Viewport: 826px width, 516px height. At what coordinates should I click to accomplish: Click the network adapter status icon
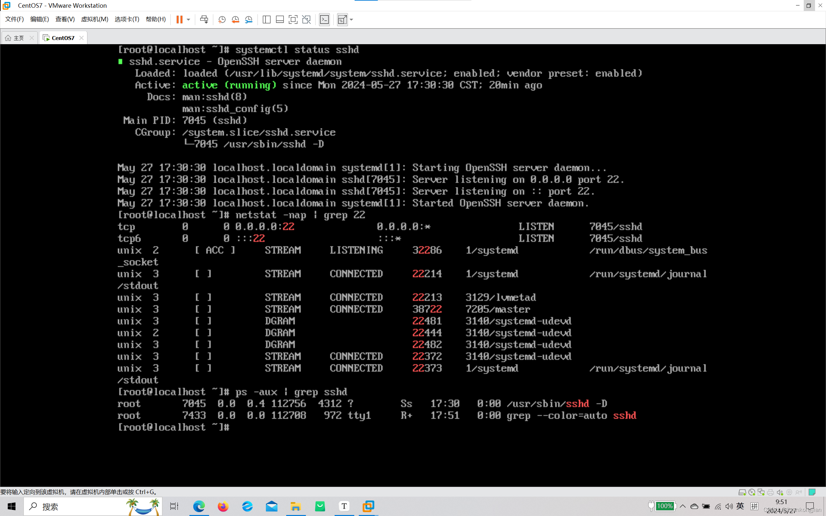click(x=761, y=492)
